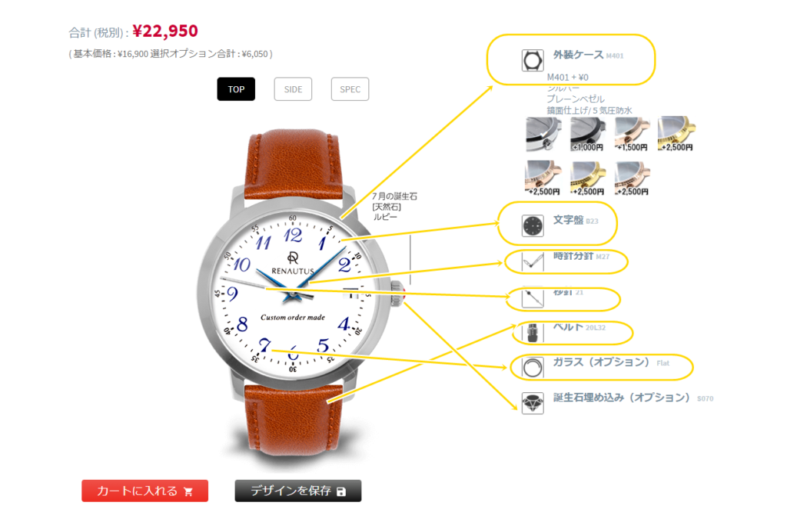Choose the +1,000円 black case thumbnail
The image size is (787, 519).
(587, 134)
